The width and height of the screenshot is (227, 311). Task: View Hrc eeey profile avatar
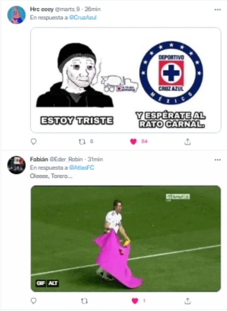click(17, 15)
